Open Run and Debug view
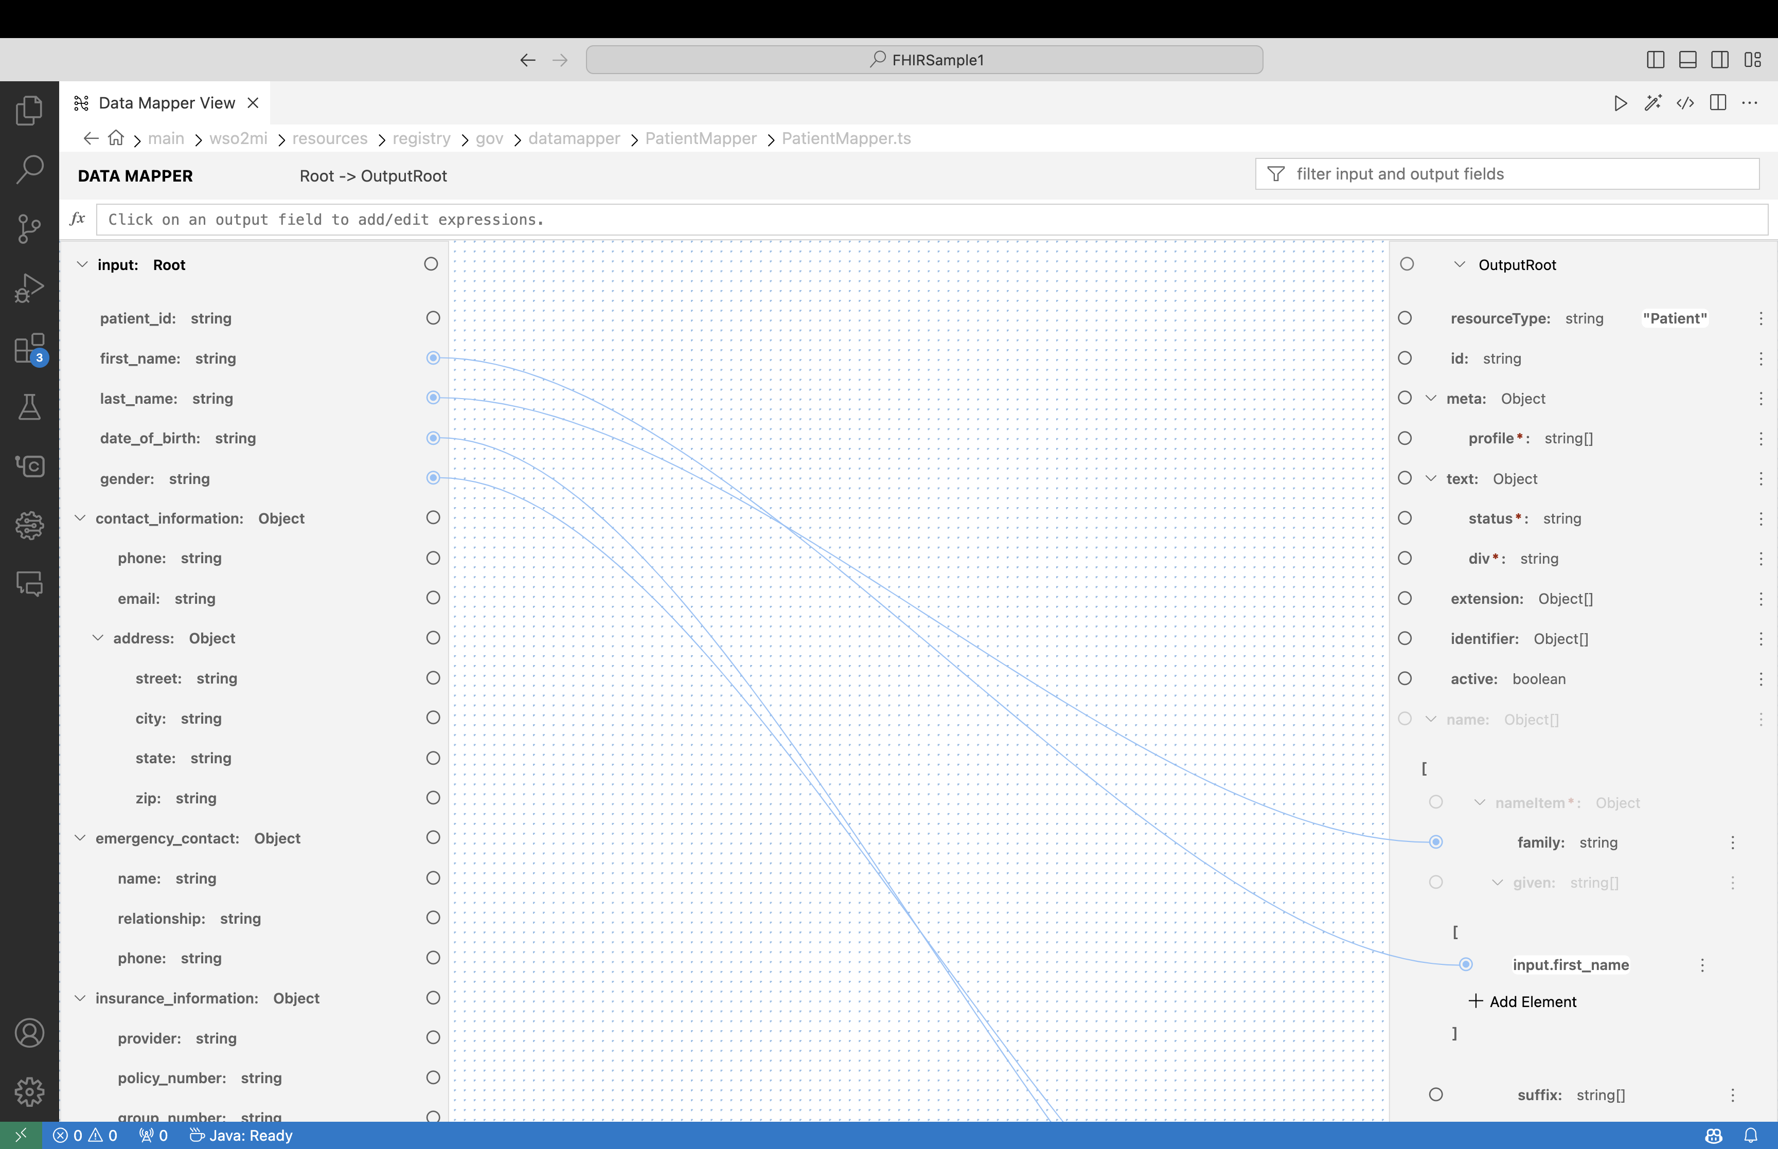 click(x=29, y=288)
